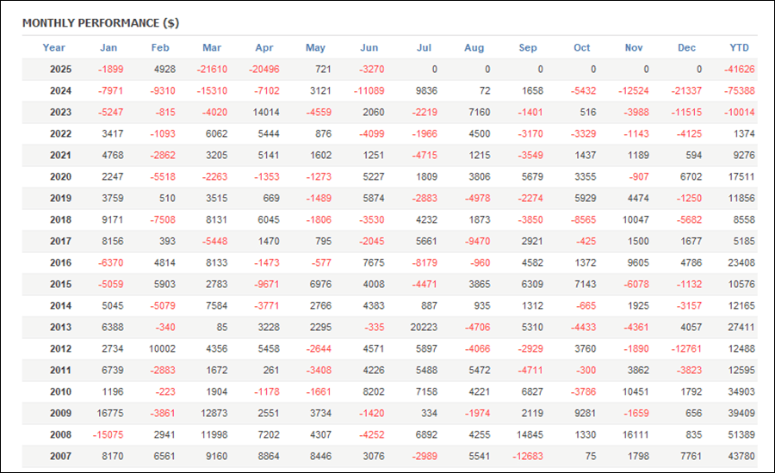Viewport: 775px width, 473px height.
Task: Select the 2009 year row label
Action: 60,413
